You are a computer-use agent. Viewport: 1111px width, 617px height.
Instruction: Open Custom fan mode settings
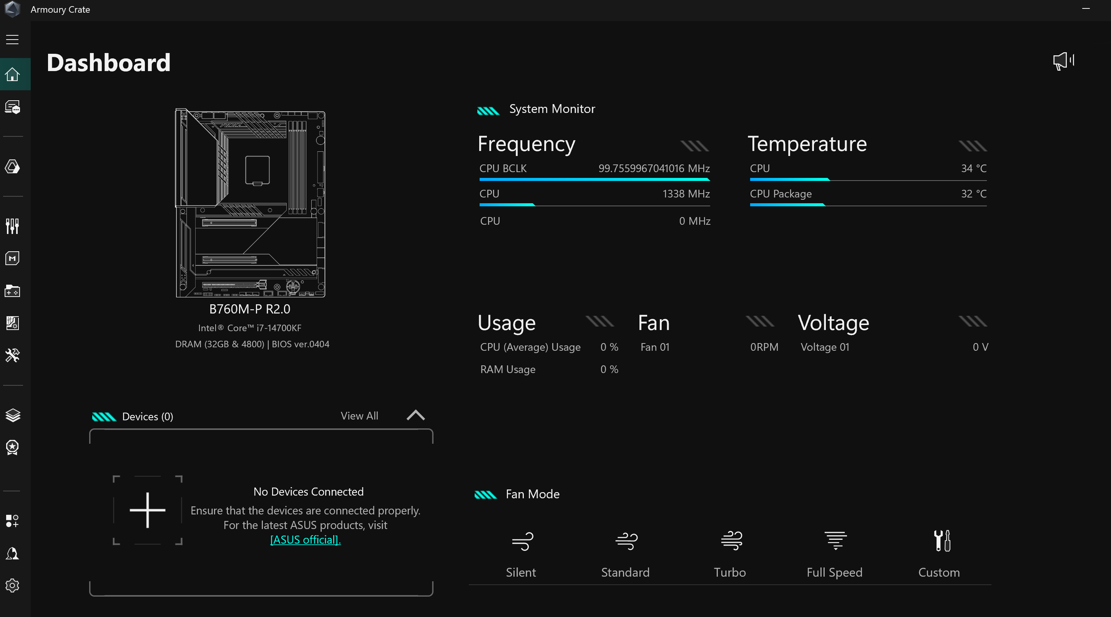(939, 554)
